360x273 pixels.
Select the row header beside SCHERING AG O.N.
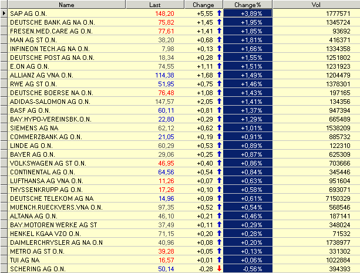[x=4, y=269]
